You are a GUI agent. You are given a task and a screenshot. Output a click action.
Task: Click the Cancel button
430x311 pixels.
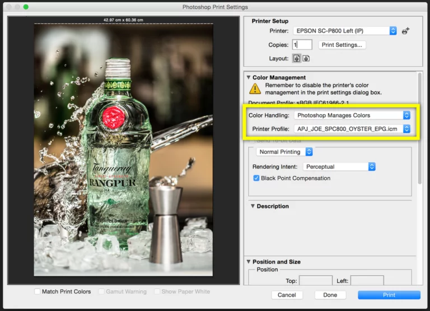[287, 295]
